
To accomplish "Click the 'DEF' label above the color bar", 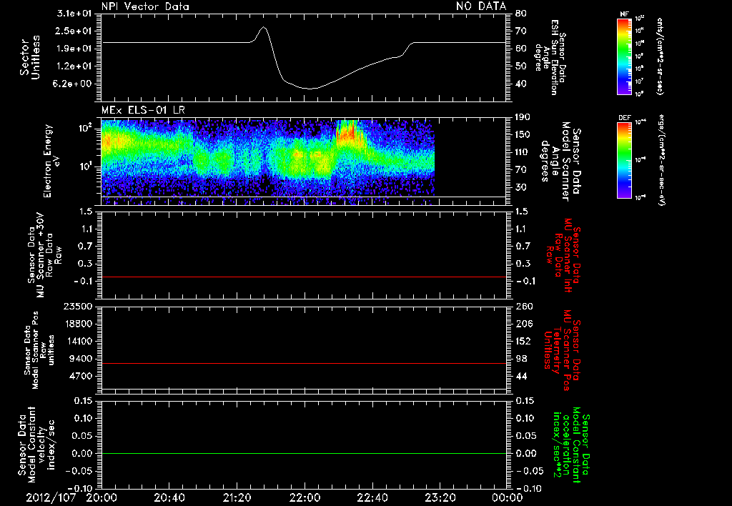I will point(624,118).
